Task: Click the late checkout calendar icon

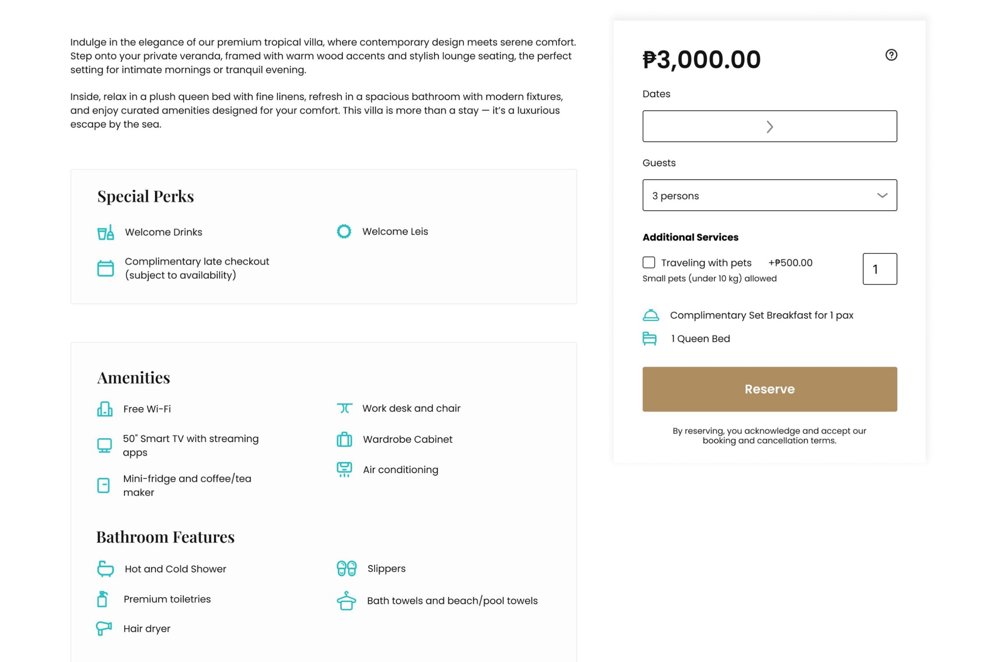Action: pyautogui.click(x=106, y=268)
